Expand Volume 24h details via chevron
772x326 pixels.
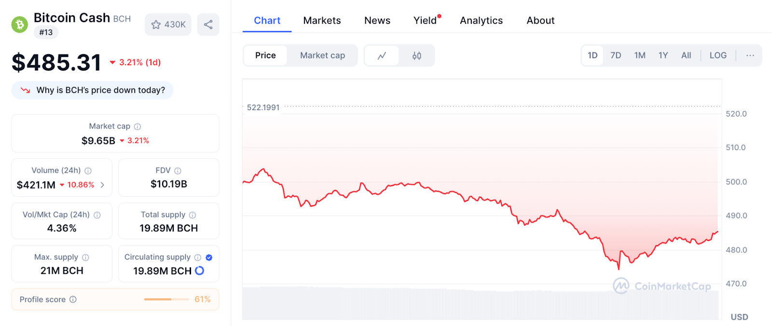(103, 184)
